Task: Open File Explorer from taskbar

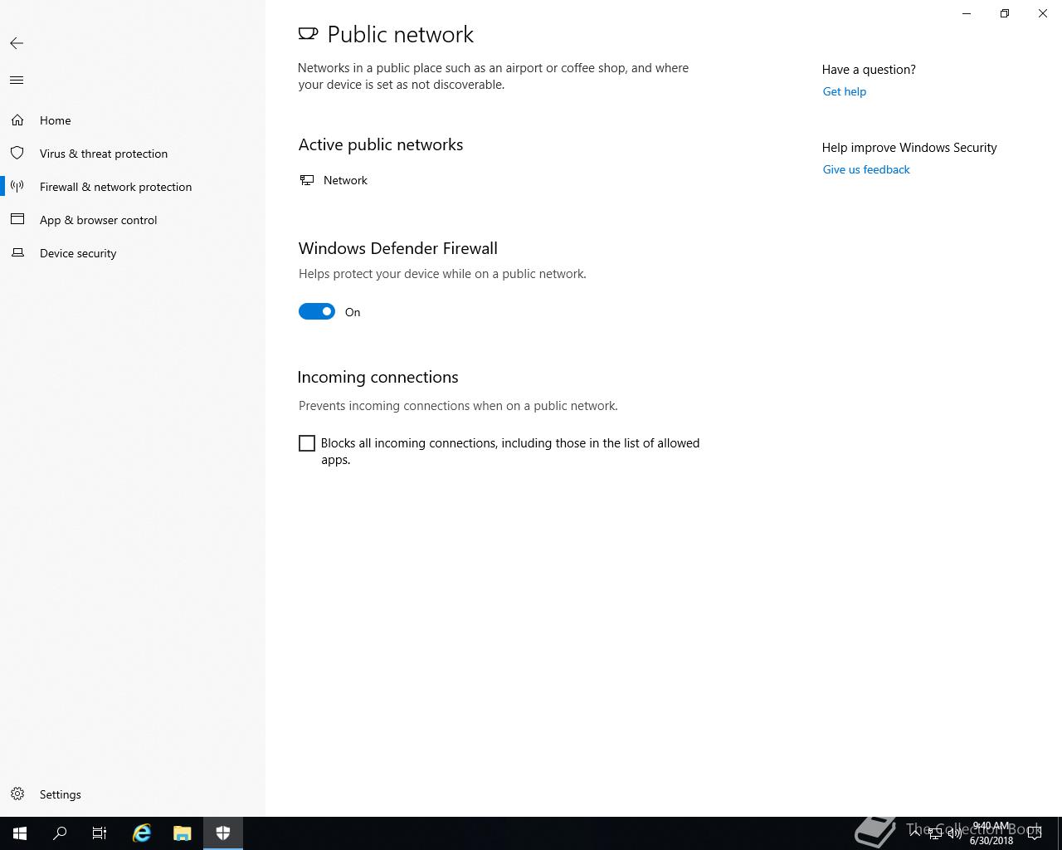Action: coord(183,833)
